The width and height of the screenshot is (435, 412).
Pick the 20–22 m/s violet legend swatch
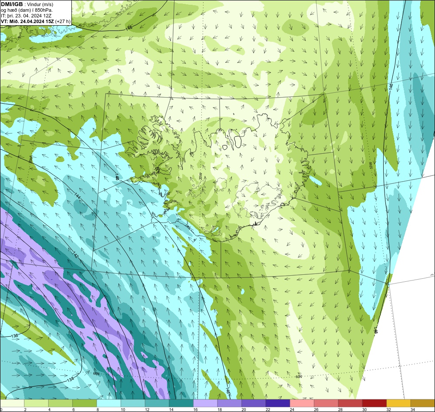(x=254, y=403)
